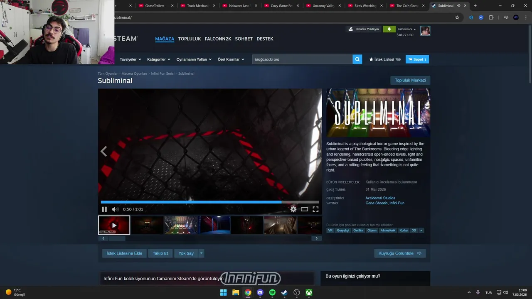Screen dimensions: 532x299
Task: Open Spotify from the taskbar
Action: [272, 292]
